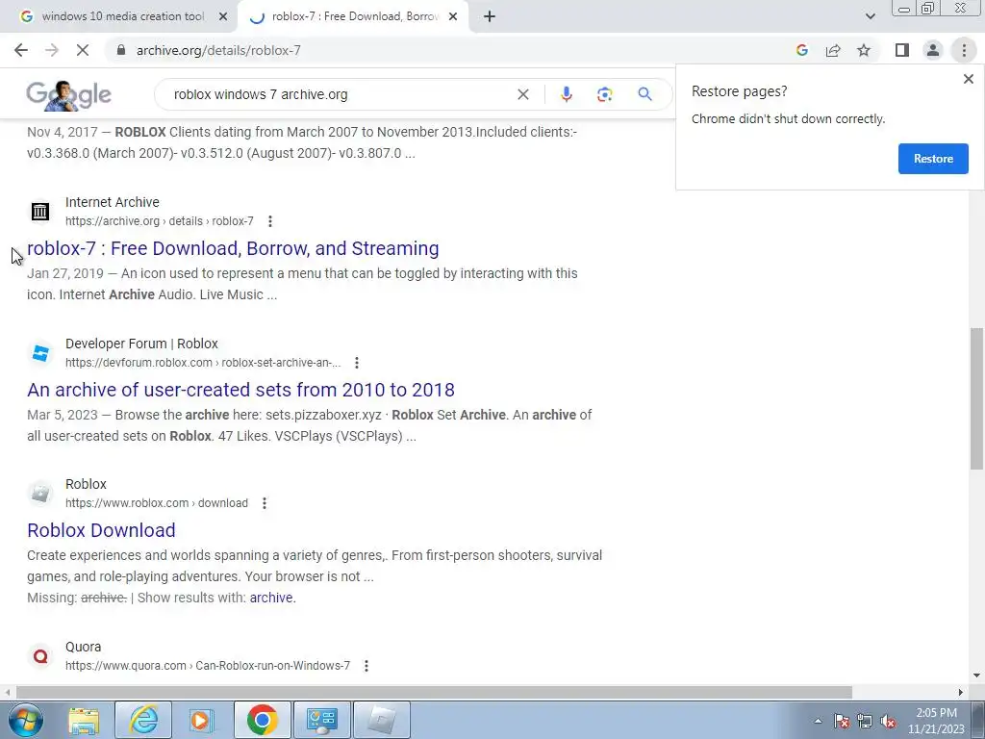
Task: Close the windows 10 media creation tab
Action: point(223,16)
